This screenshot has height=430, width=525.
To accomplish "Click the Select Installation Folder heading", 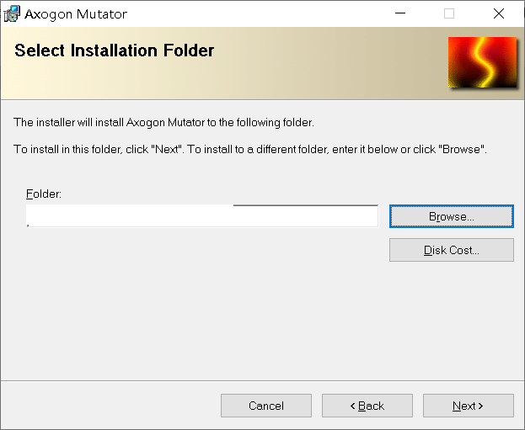I will coord(114,50).
